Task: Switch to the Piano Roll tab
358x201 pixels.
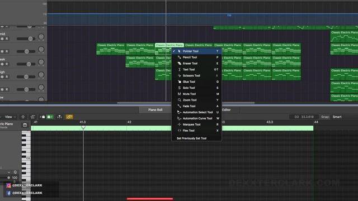Action: coord(156,110)
